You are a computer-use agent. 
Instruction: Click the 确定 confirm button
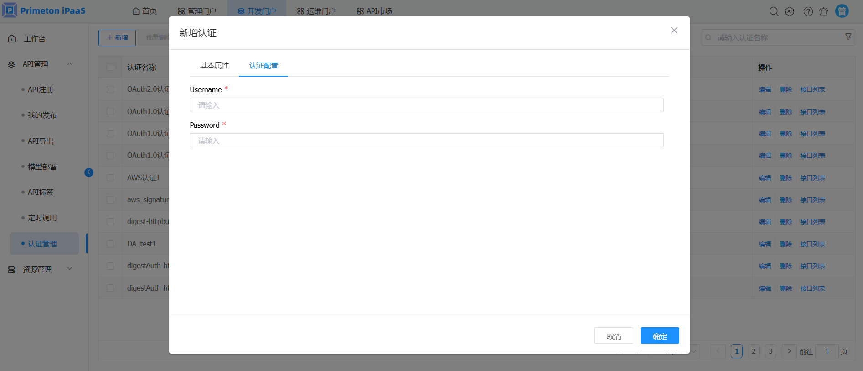(659, 336)
